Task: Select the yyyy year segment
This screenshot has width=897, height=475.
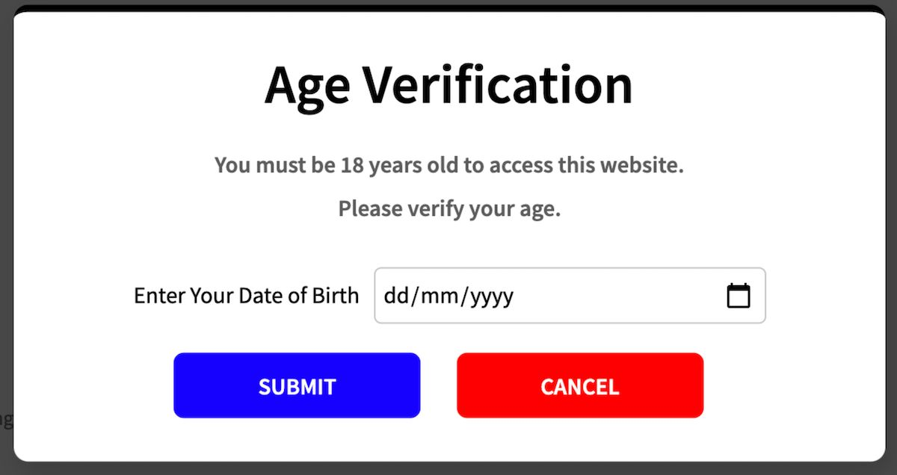Action: (x=491, y=297)
